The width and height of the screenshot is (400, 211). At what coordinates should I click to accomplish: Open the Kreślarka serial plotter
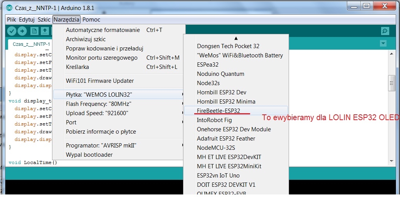pos(118,67)
